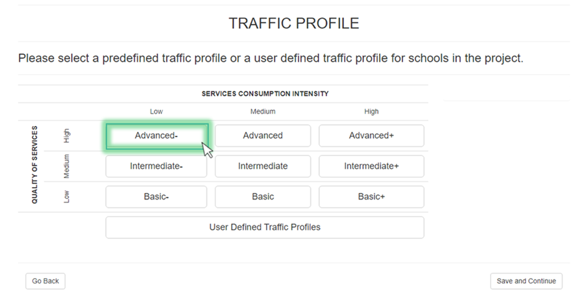Open User Defined Traffic Profiles
This screenshot has width=575, height=304.
click(x=265, y=227)
